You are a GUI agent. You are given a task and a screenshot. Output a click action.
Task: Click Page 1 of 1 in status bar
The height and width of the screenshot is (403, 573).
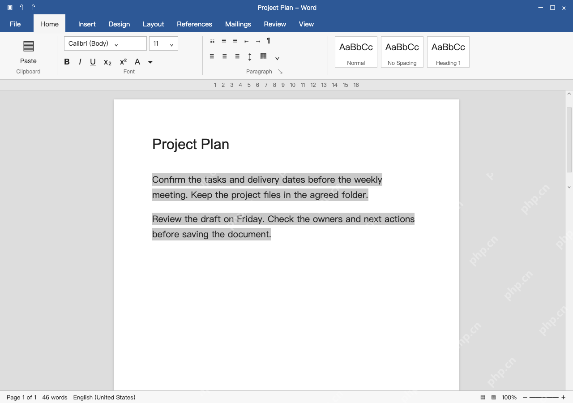pyautogui.click(x=21, y=398)
